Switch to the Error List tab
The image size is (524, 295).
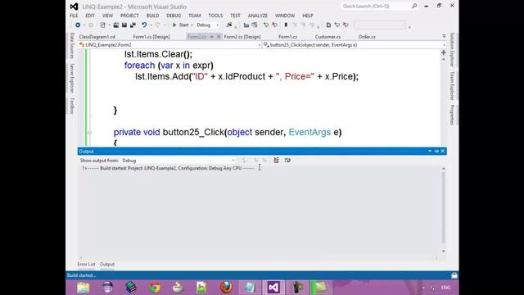point(86,264)
